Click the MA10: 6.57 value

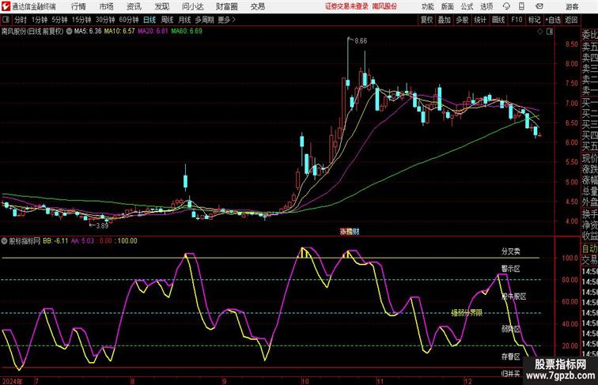tap(119, 32)
